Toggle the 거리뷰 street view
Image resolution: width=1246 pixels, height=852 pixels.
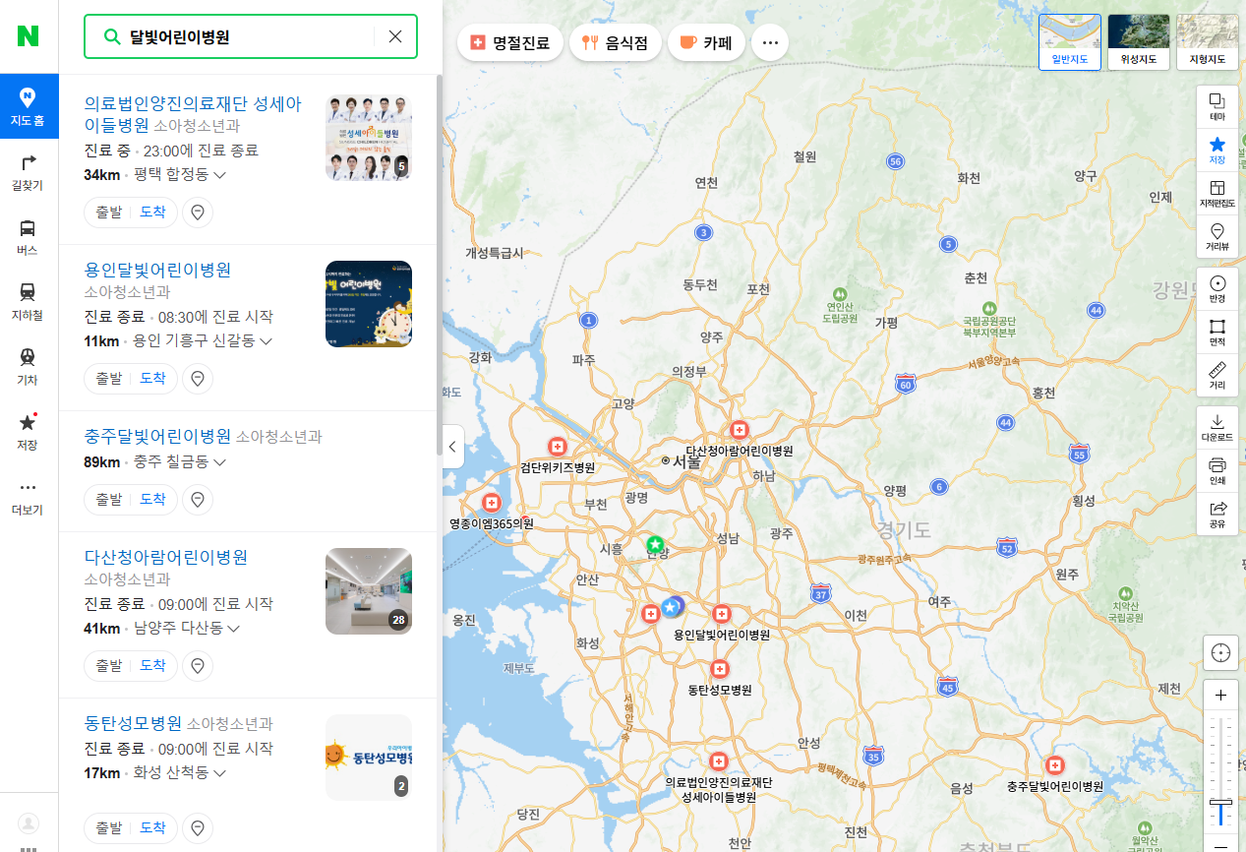click(x=1217, y=237)
